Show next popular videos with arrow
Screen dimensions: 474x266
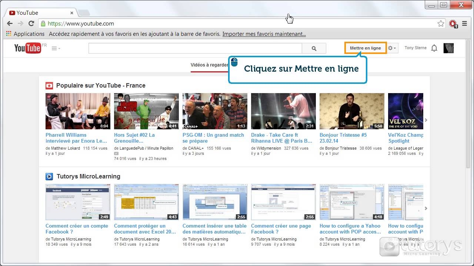[426, 120]
